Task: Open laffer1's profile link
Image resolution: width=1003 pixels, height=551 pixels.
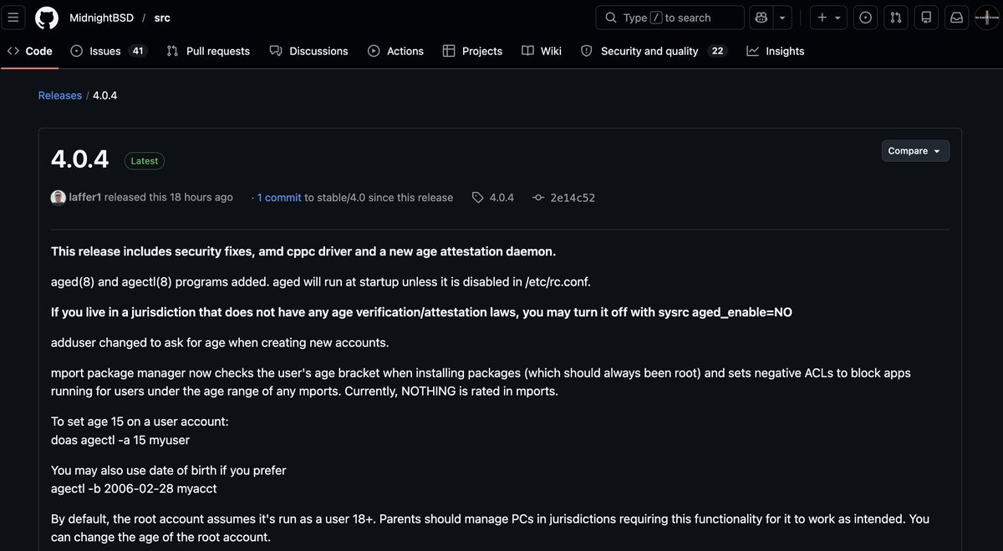Action: coord(84,197)
